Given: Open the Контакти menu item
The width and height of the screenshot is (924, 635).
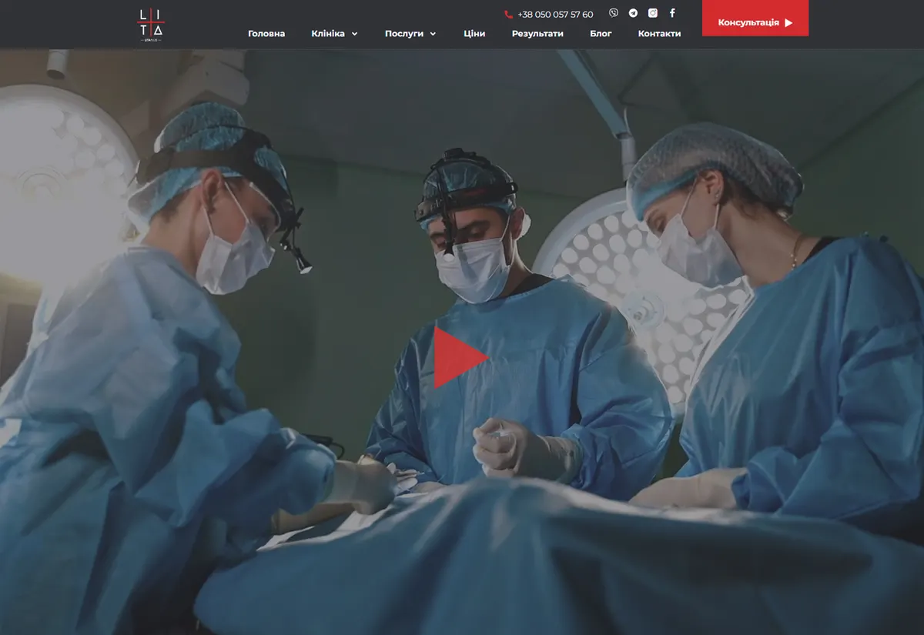Looking at the screenshot, I should (x=659, y=34).
